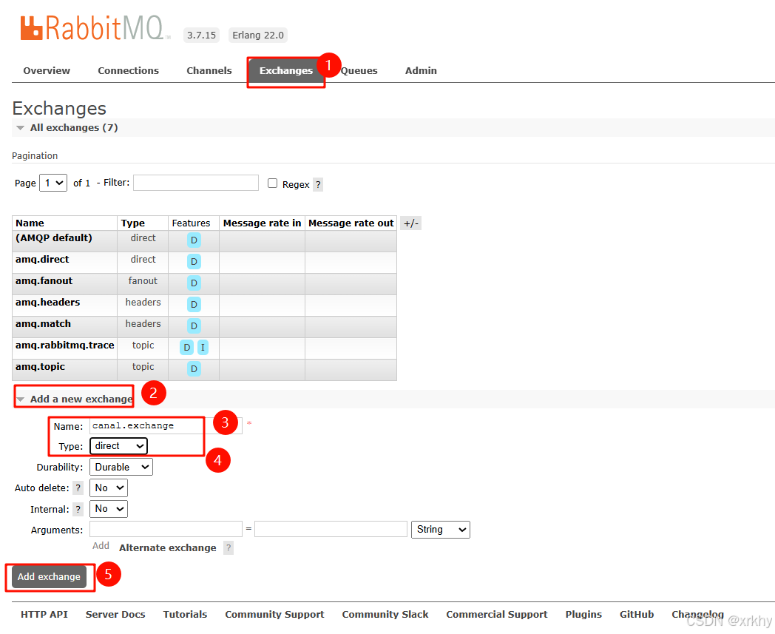Open the HTTP API footer link

click(x=44, y=614)
